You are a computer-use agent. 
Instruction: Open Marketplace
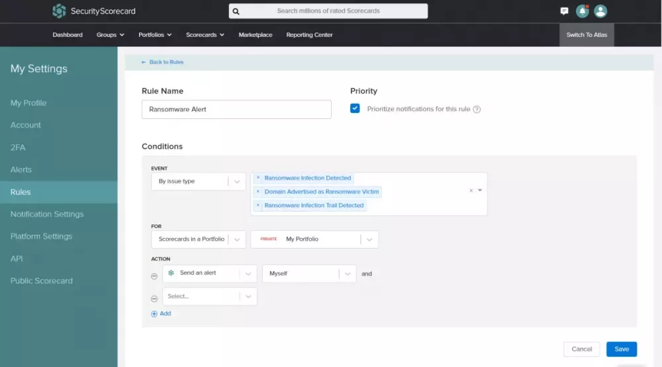pos(256,35)
